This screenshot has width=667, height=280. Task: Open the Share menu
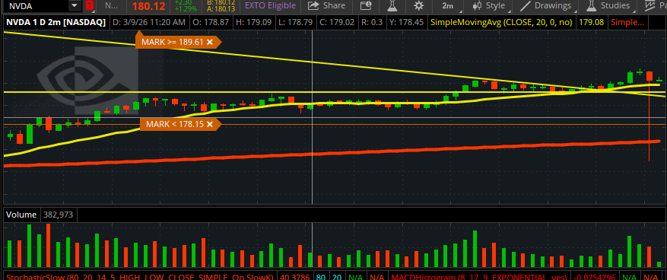point(327,5)
